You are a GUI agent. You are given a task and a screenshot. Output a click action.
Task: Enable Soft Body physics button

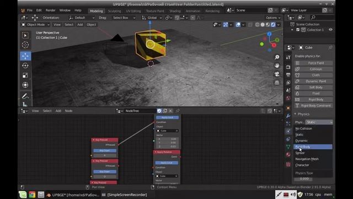click(314, 87)
